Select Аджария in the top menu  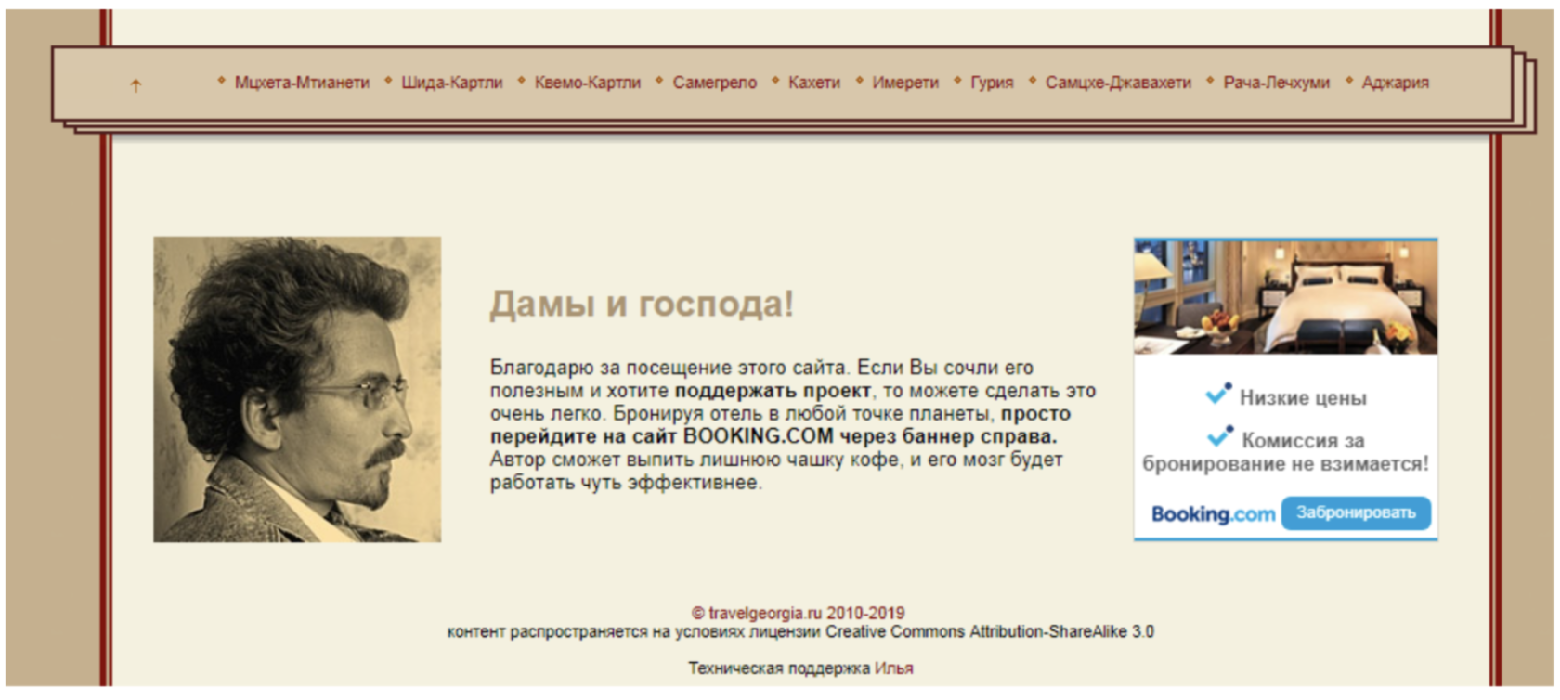tap(1395, 83)
